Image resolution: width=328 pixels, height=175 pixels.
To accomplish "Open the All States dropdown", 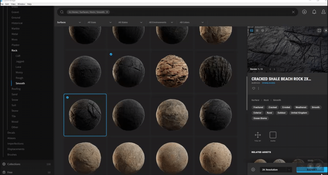I will 130,22.
